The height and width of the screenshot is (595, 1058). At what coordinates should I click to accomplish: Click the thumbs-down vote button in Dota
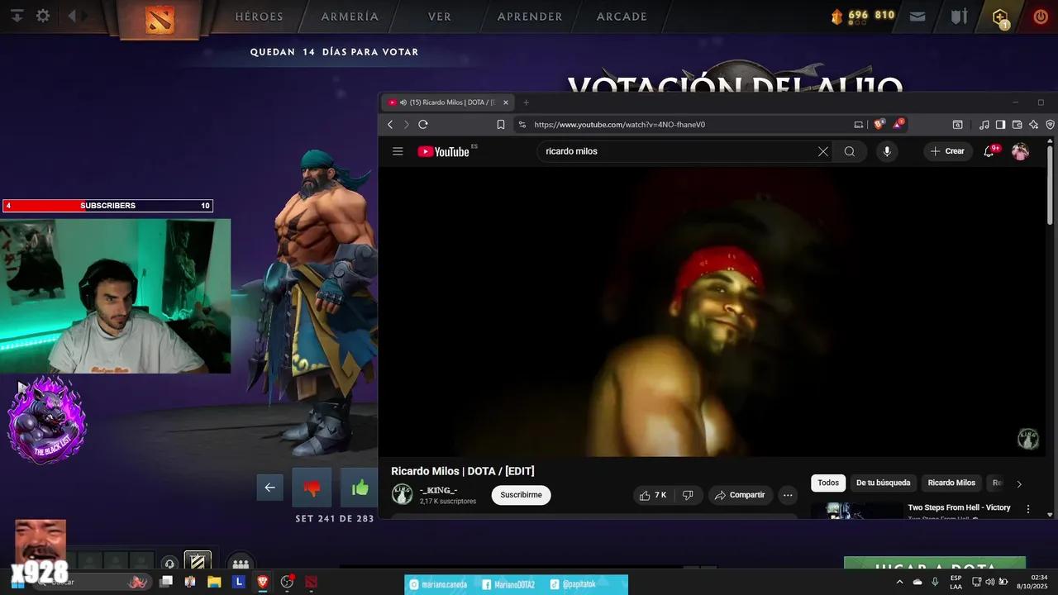coord(312,488)
